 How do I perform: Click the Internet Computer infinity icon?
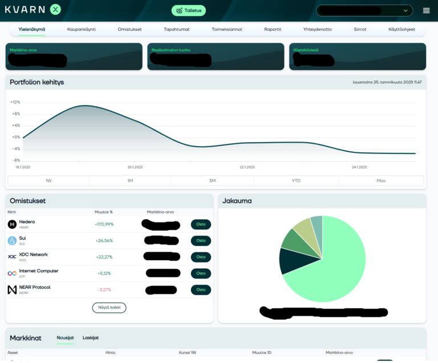pyautogui.click(x=12, y=273)
